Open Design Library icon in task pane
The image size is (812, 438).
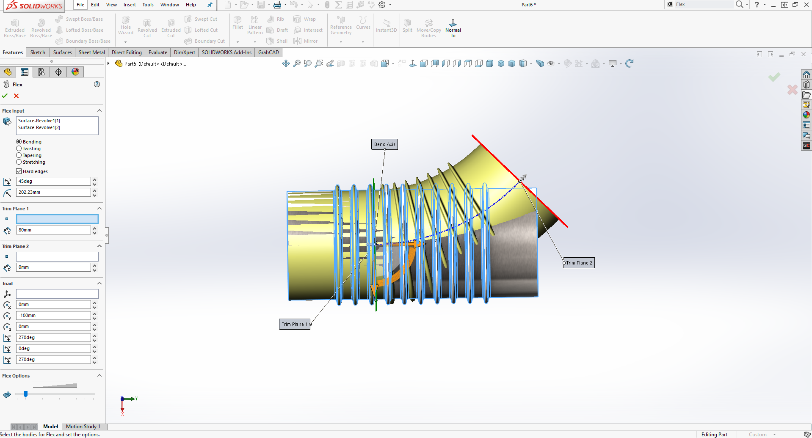click(x=806, y=85)
